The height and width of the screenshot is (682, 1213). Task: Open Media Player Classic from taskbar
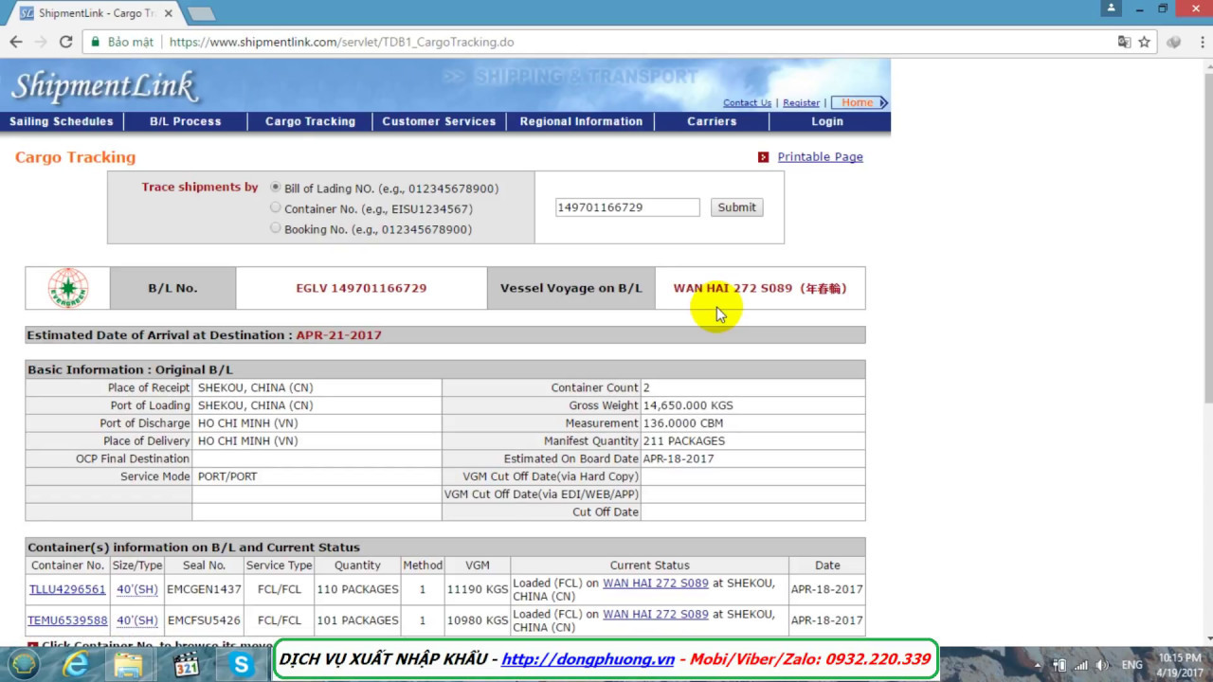187,664
